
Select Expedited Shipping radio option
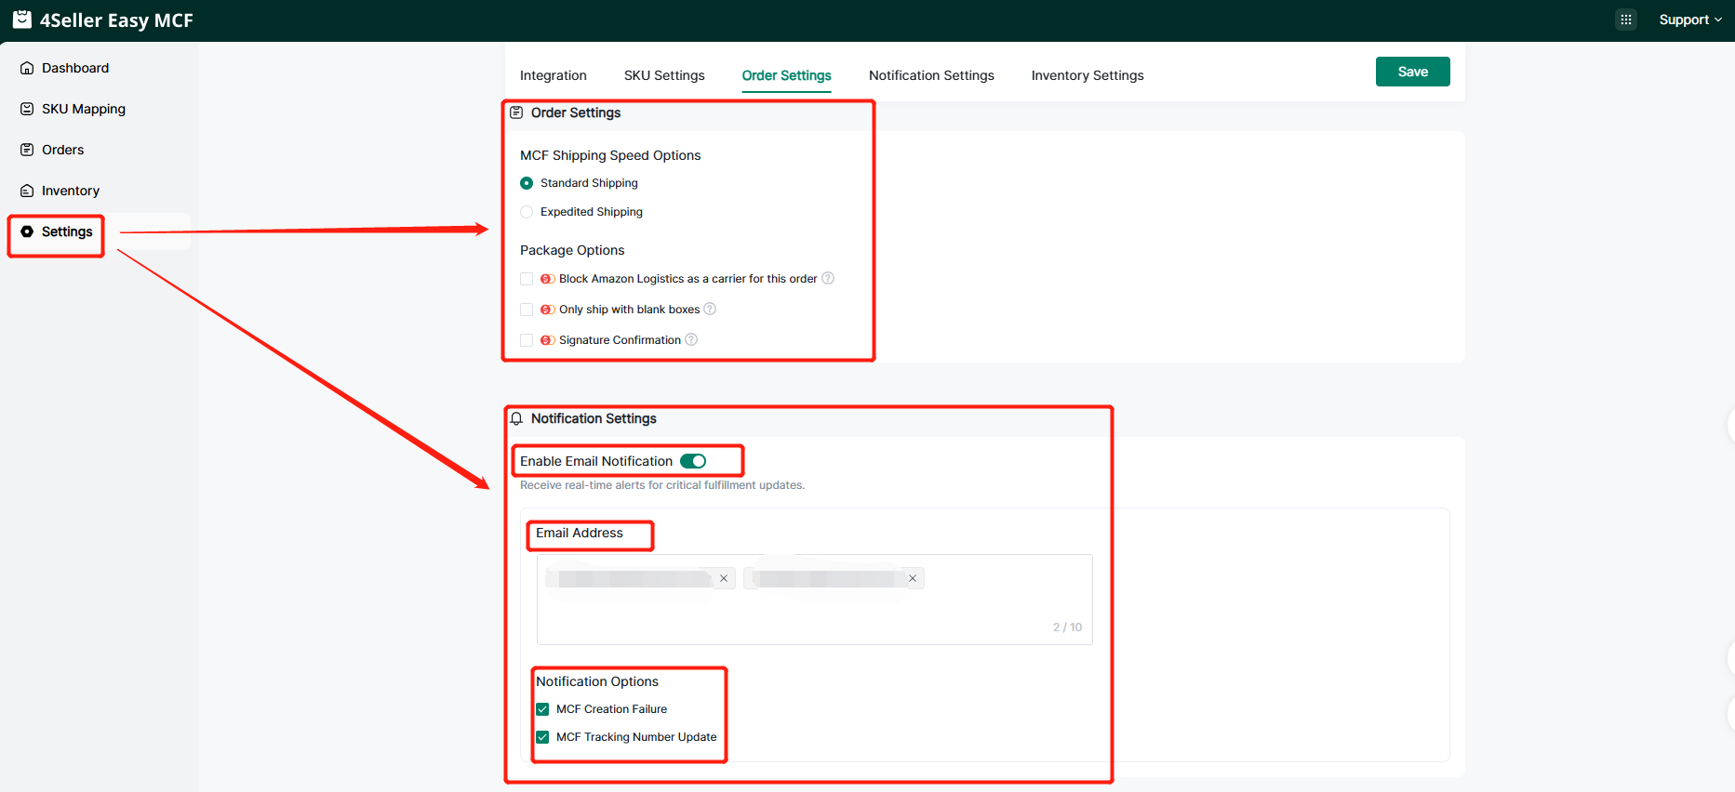point(527,212)
